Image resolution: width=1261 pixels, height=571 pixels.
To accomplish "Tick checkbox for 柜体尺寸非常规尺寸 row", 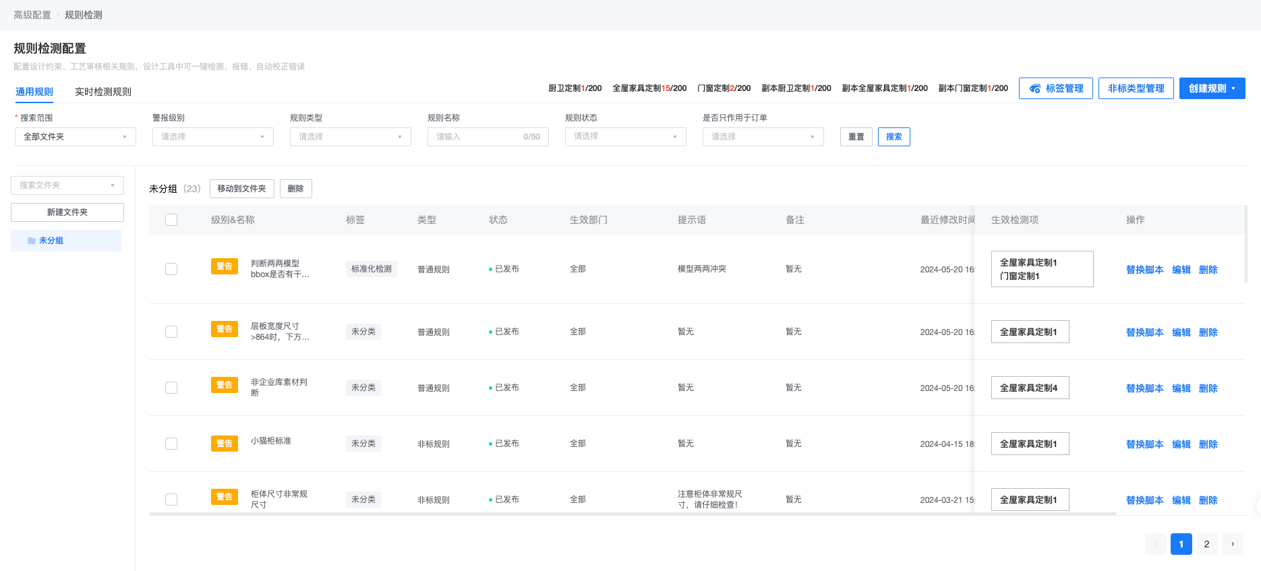I will (171, 500).
